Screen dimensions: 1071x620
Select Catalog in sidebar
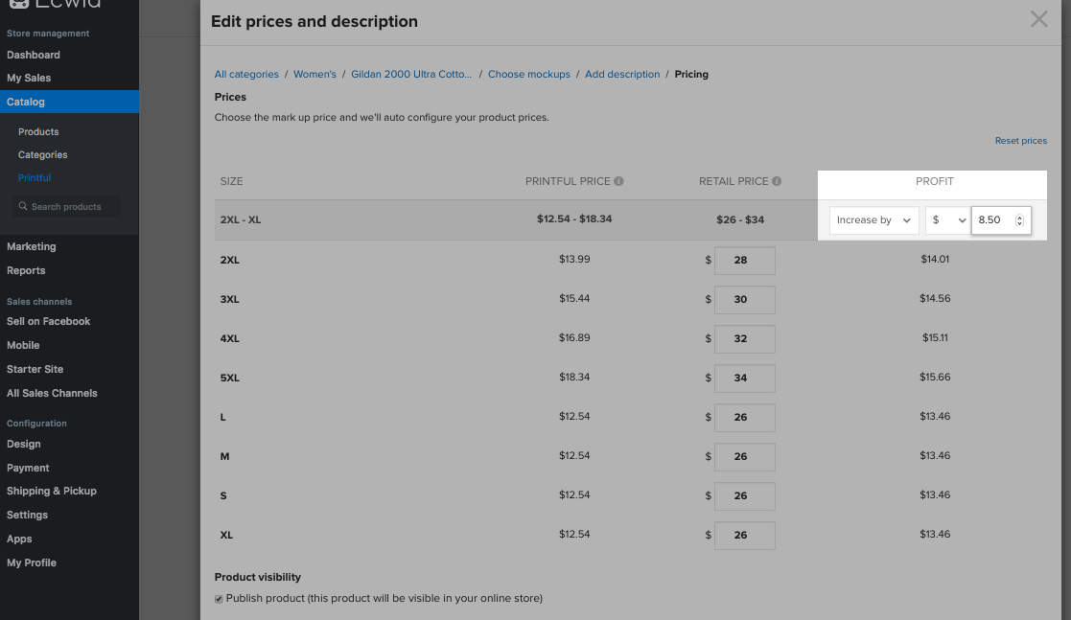[x=69, y=102]
